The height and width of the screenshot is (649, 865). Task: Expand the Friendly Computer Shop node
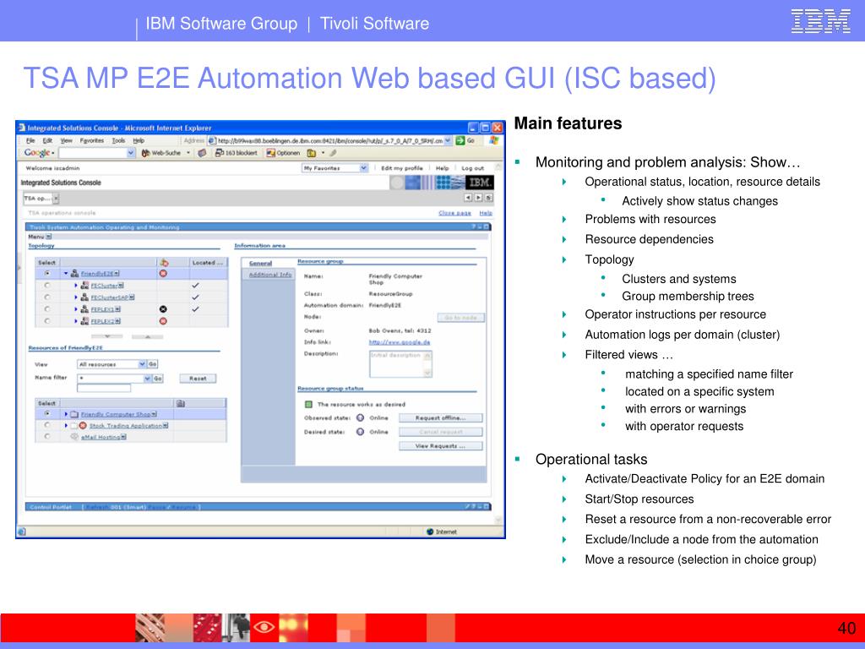coord(66,414)
